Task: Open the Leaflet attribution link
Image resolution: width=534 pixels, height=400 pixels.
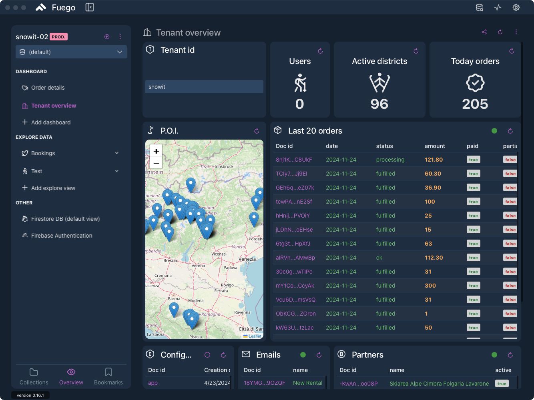Action: point(254,336)
